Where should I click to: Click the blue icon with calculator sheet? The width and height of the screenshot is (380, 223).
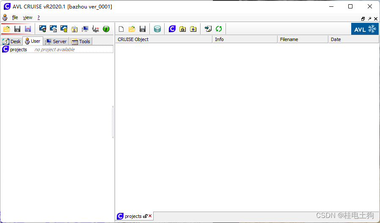click(53, 29)
